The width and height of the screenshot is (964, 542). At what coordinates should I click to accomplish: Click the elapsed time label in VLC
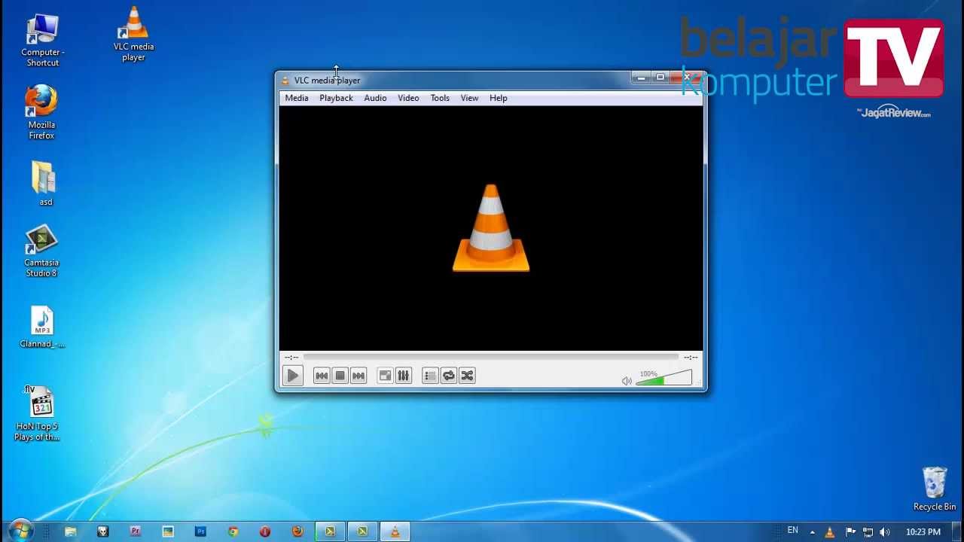[291, 357]
